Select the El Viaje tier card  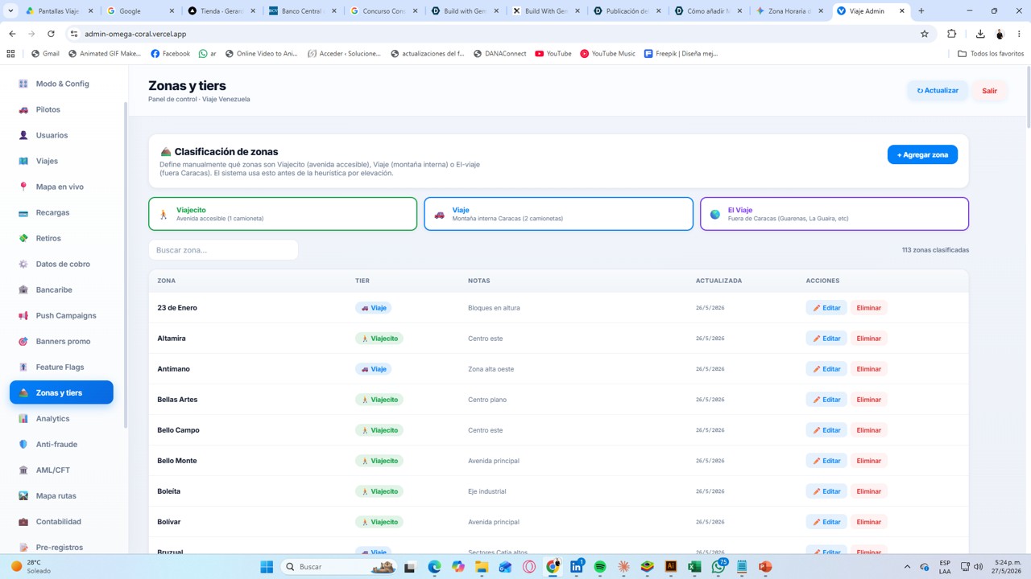click(834, 214)
